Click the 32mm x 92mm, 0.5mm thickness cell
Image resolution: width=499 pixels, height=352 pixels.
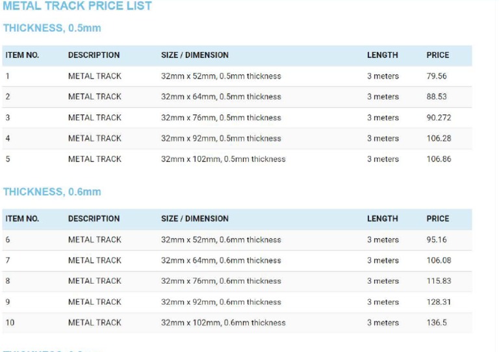click(x=221, y=139)
